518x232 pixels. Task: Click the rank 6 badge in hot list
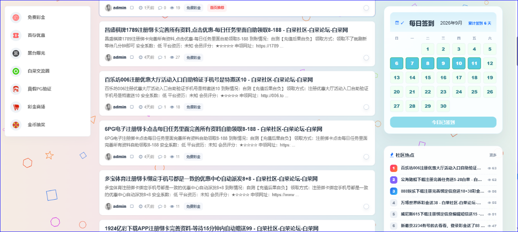click(393, 226)
